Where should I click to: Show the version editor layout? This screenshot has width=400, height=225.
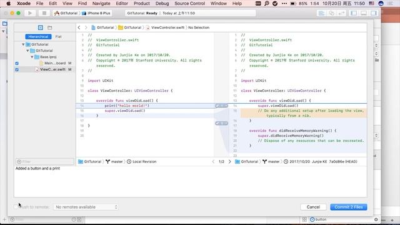(x=341, y=13)
